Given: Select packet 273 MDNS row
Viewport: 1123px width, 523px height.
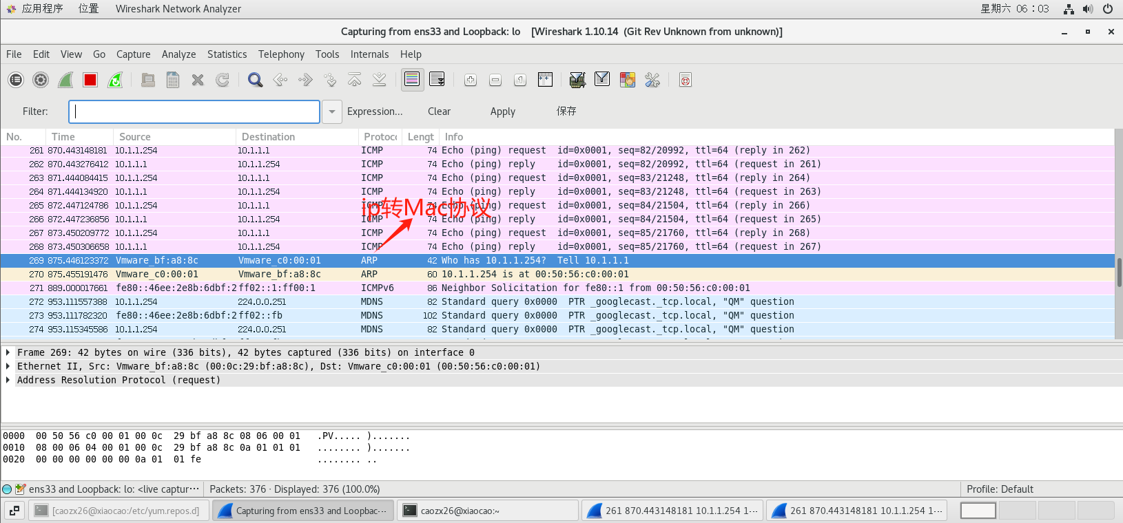Looking at the screenshot, I should coord(557,315).
